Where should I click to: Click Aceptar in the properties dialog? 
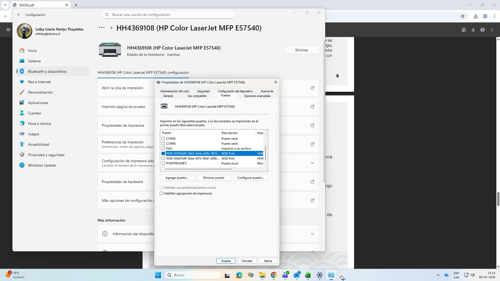point(226,261)
